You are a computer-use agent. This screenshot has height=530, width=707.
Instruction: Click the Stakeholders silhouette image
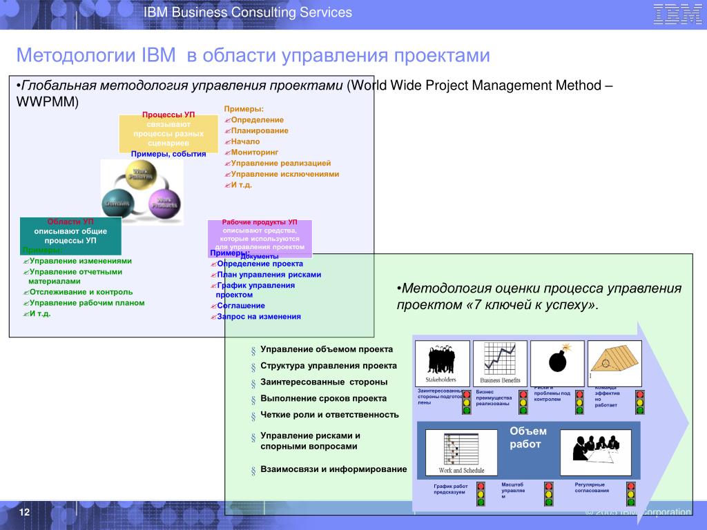(x=443, y=363)
